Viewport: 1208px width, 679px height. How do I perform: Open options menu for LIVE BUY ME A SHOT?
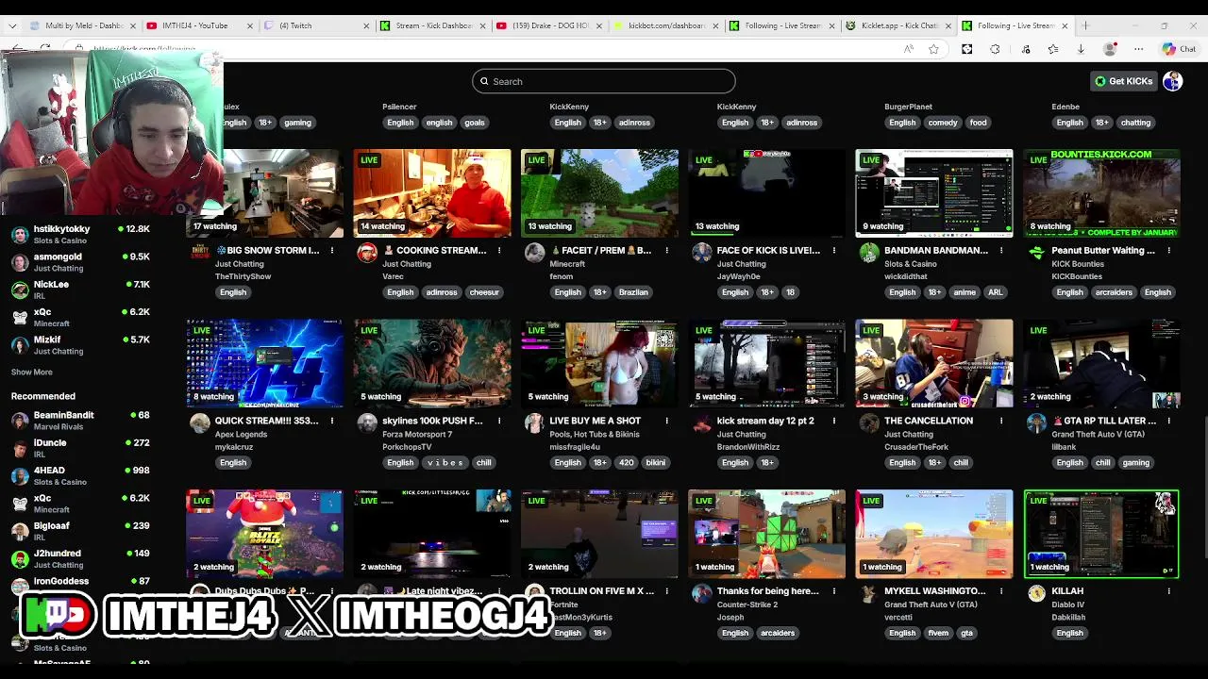click(666, 421)
